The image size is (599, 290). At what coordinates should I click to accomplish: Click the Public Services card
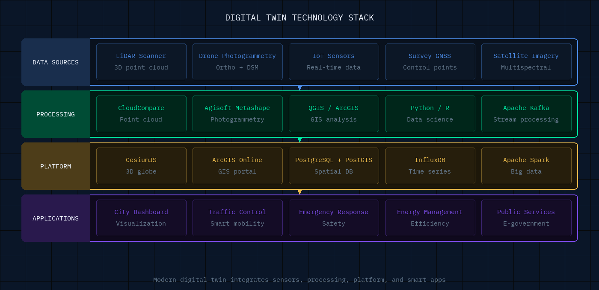click(526, 218)
